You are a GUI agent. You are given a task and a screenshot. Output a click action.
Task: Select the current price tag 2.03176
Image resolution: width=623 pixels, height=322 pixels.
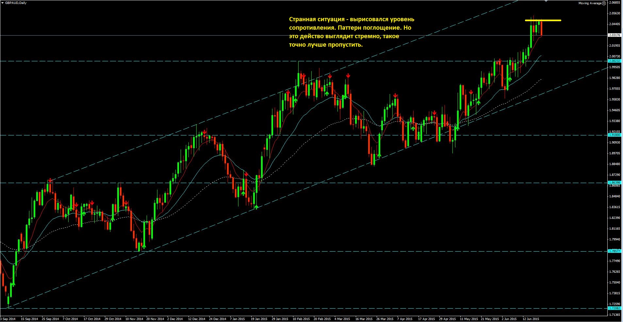(x=615, y=35)
